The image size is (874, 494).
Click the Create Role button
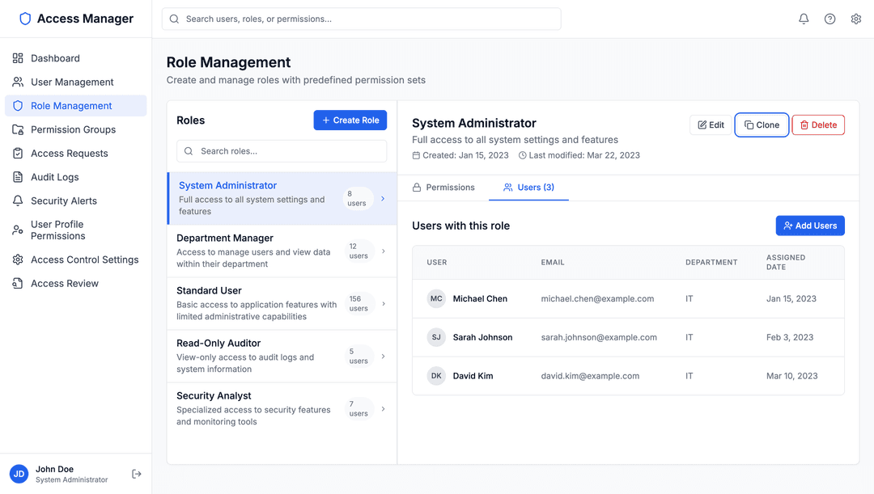coord(350,120)
